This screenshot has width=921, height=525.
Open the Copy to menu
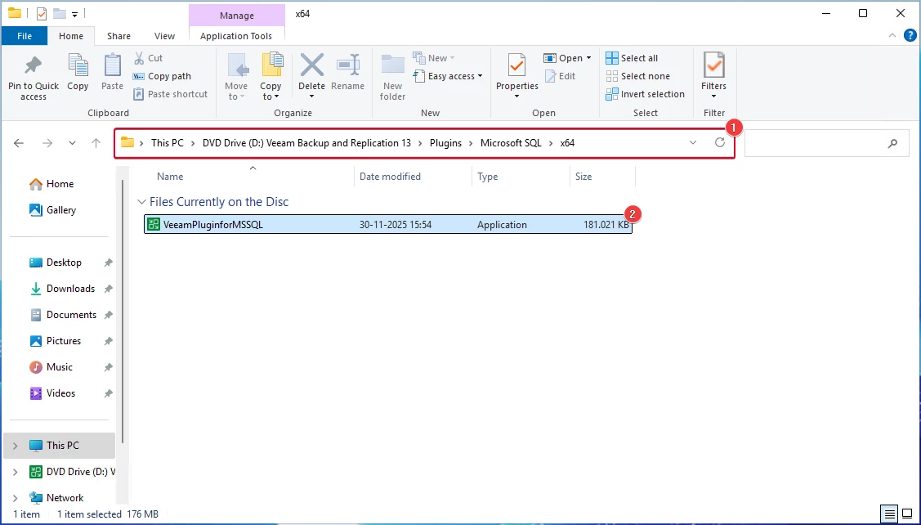[x=270, y=77]
